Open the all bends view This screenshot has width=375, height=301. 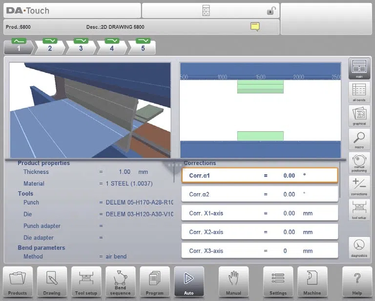[359, 92]
